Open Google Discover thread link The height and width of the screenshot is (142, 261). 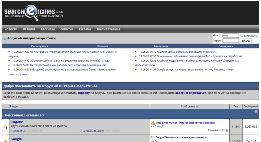point(181,137)
